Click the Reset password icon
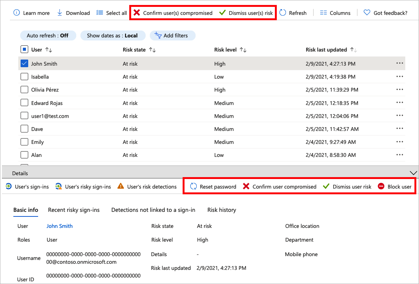This screenshot has width=419, height=284. pos(193,186)
